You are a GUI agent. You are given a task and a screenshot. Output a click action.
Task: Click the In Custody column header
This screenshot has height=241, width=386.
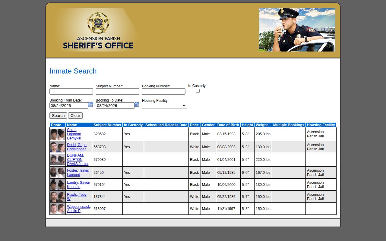pos(133,125)
